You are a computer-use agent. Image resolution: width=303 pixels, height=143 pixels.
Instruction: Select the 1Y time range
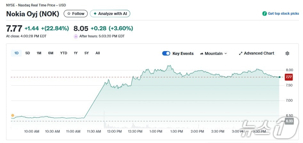(76, 53)
